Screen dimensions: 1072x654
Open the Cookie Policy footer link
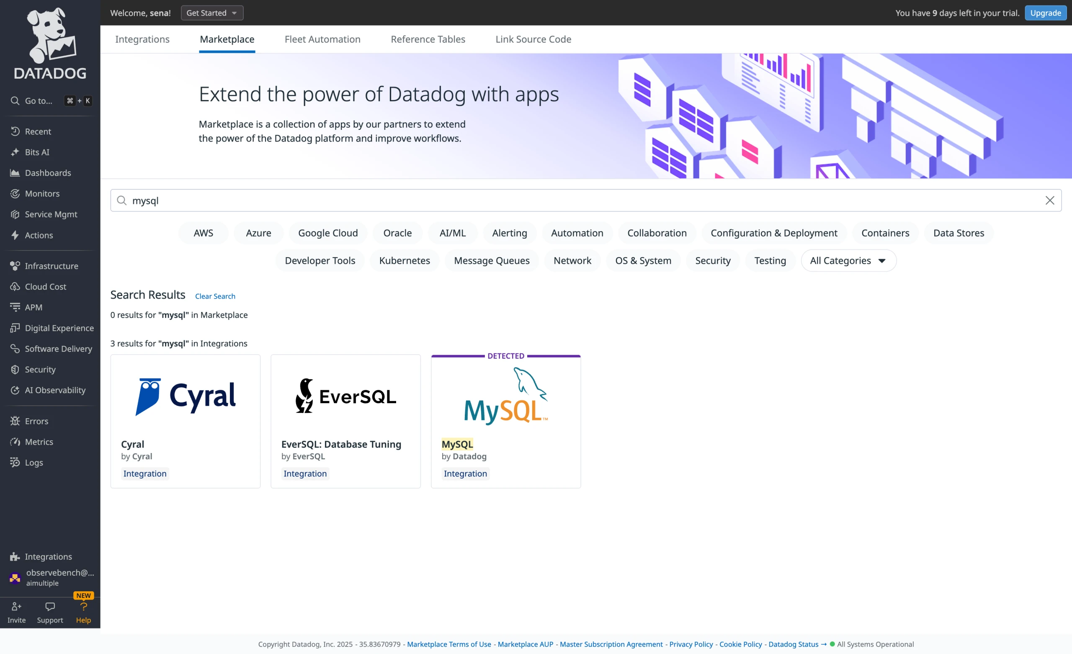[x=740, y=644]
